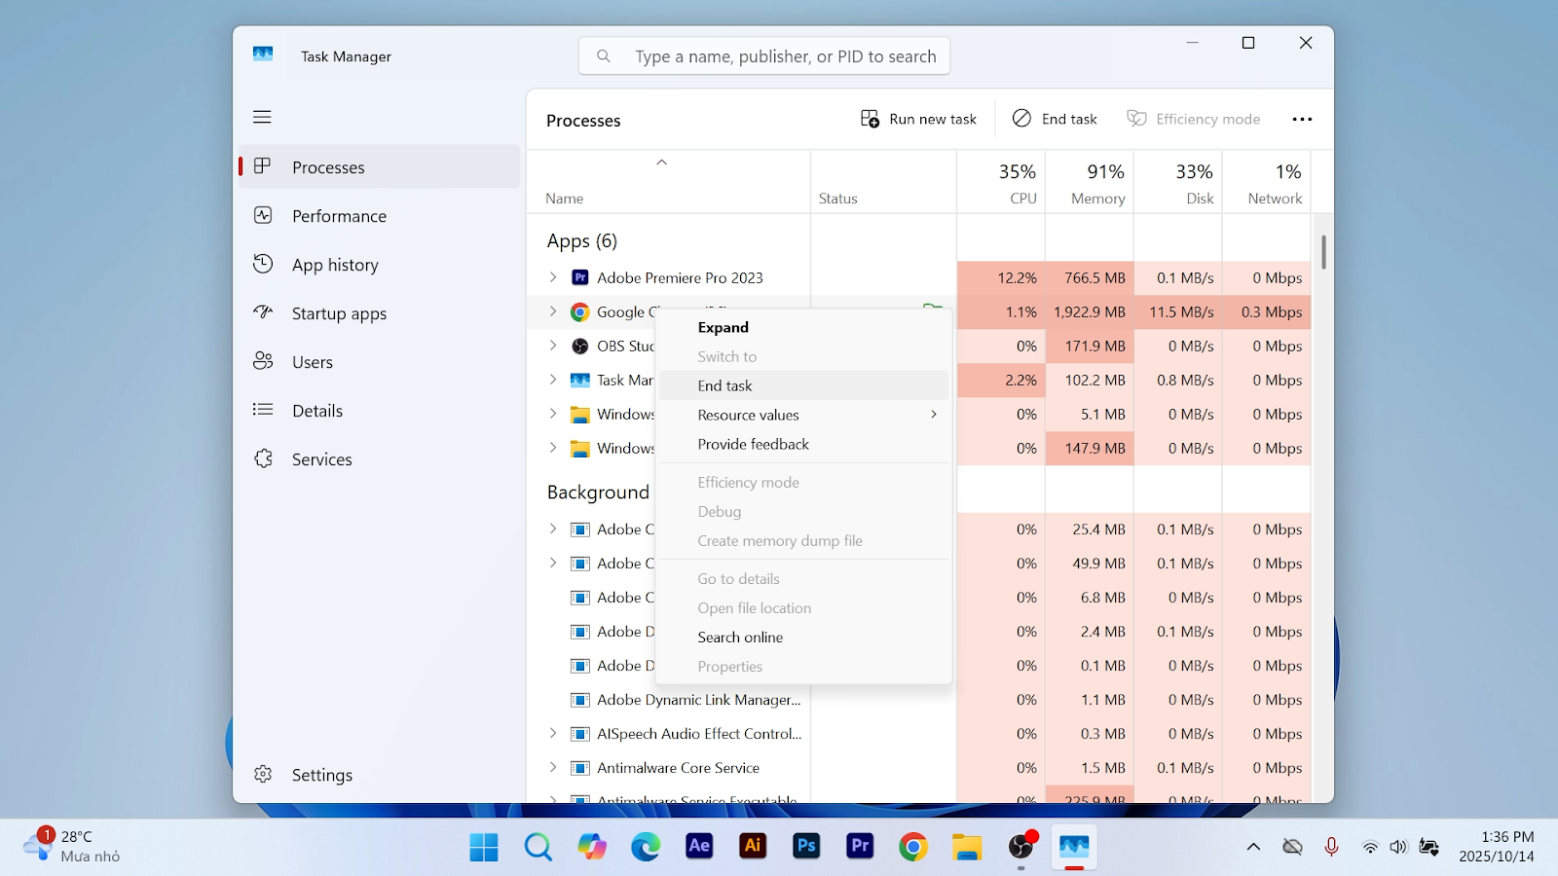1558x876 pixels.
Task: Open File Explorer from the taskbar
Action: pos(966,847)
